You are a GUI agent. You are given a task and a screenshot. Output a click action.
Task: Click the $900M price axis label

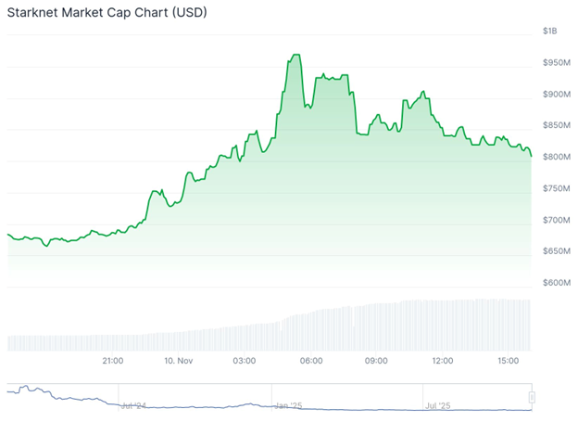click(556, 95)
